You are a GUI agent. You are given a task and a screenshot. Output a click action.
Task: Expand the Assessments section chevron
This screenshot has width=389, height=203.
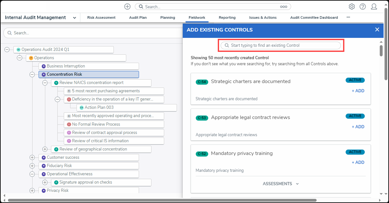point(297,184)
